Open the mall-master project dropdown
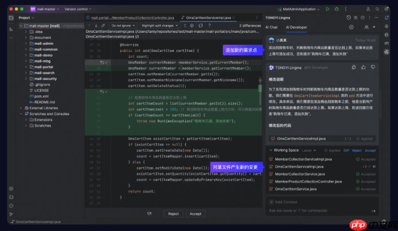 (45, 9)
